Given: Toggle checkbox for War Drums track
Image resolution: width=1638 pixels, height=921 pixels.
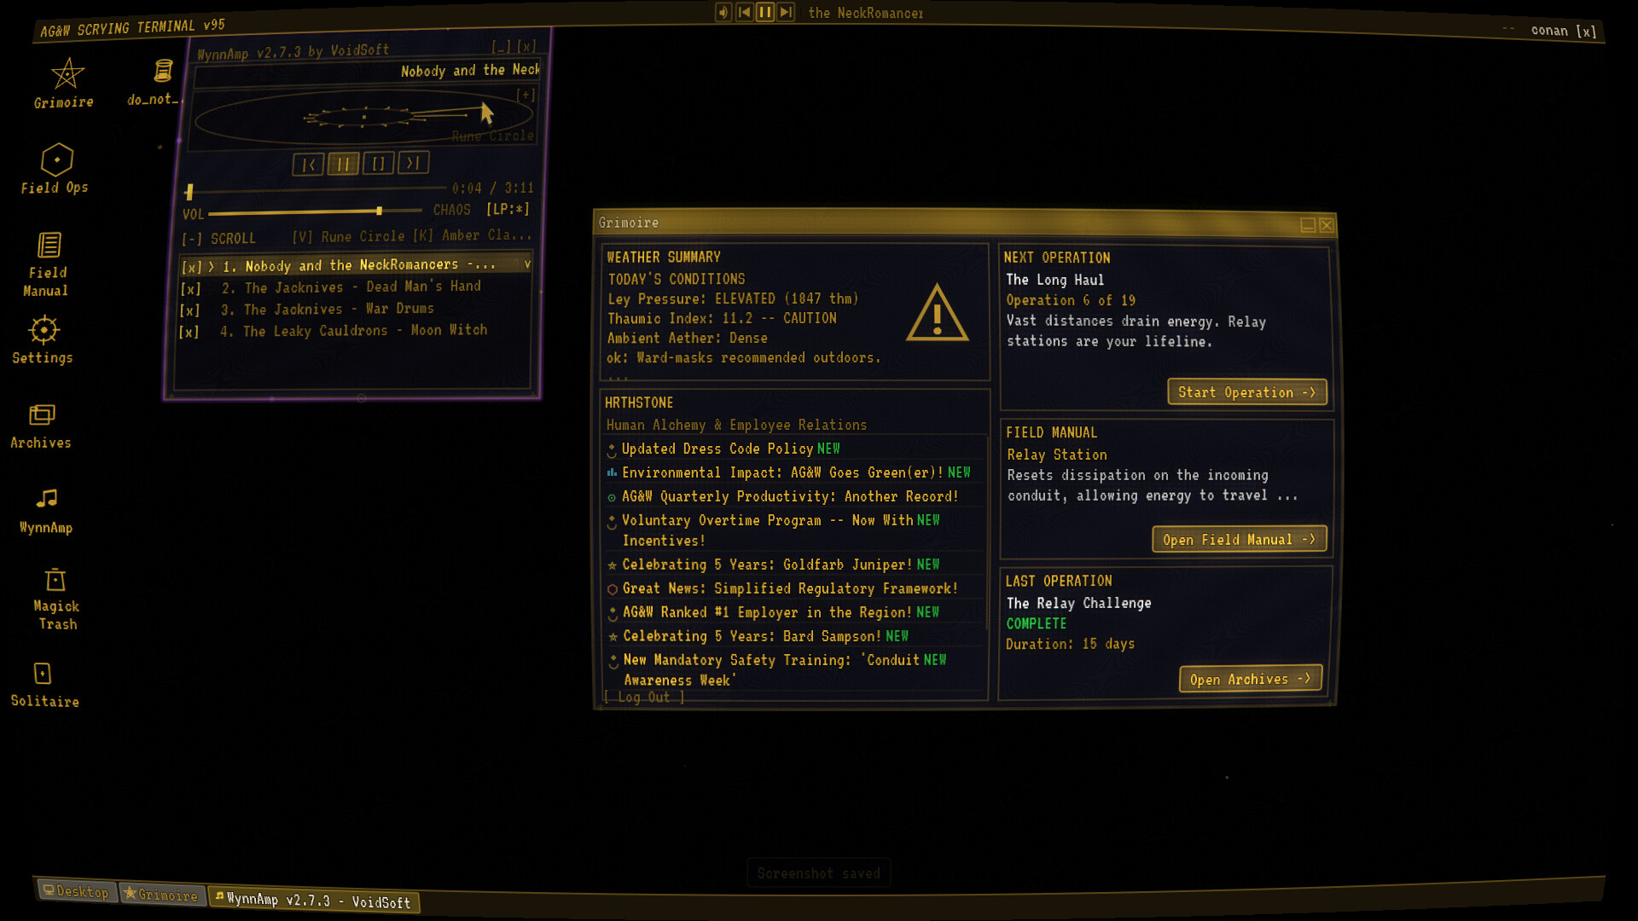Looking at the screenshot, I should point(189,310).
